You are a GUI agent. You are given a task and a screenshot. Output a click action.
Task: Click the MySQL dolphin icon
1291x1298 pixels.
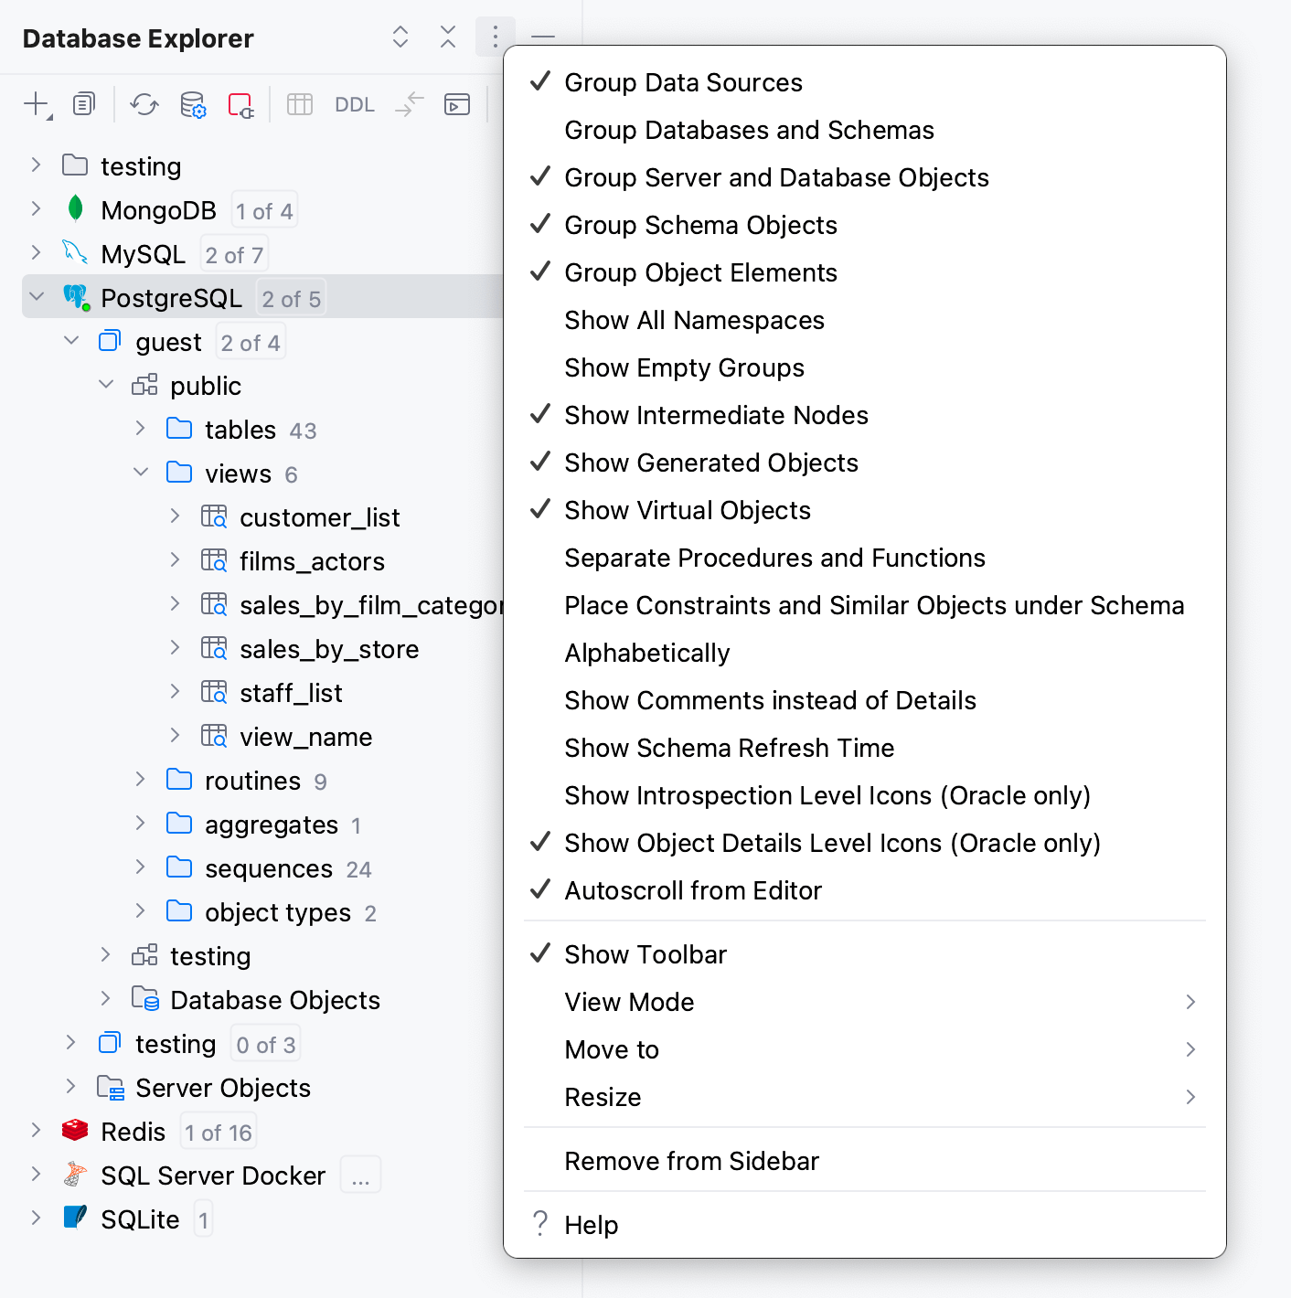tap(75, 251)
